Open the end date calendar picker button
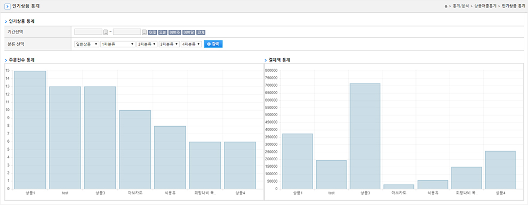528x205 pixels. (144, 32)
